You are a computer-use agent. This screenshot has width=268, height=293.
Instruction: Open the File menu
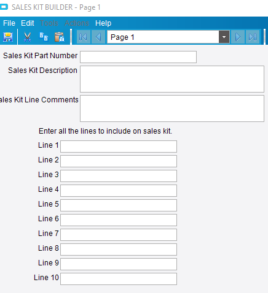pyautogui.click(x=9, y=23)
